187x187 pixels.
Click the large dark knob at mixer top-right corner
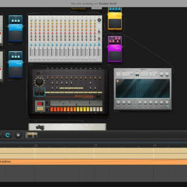99,20
